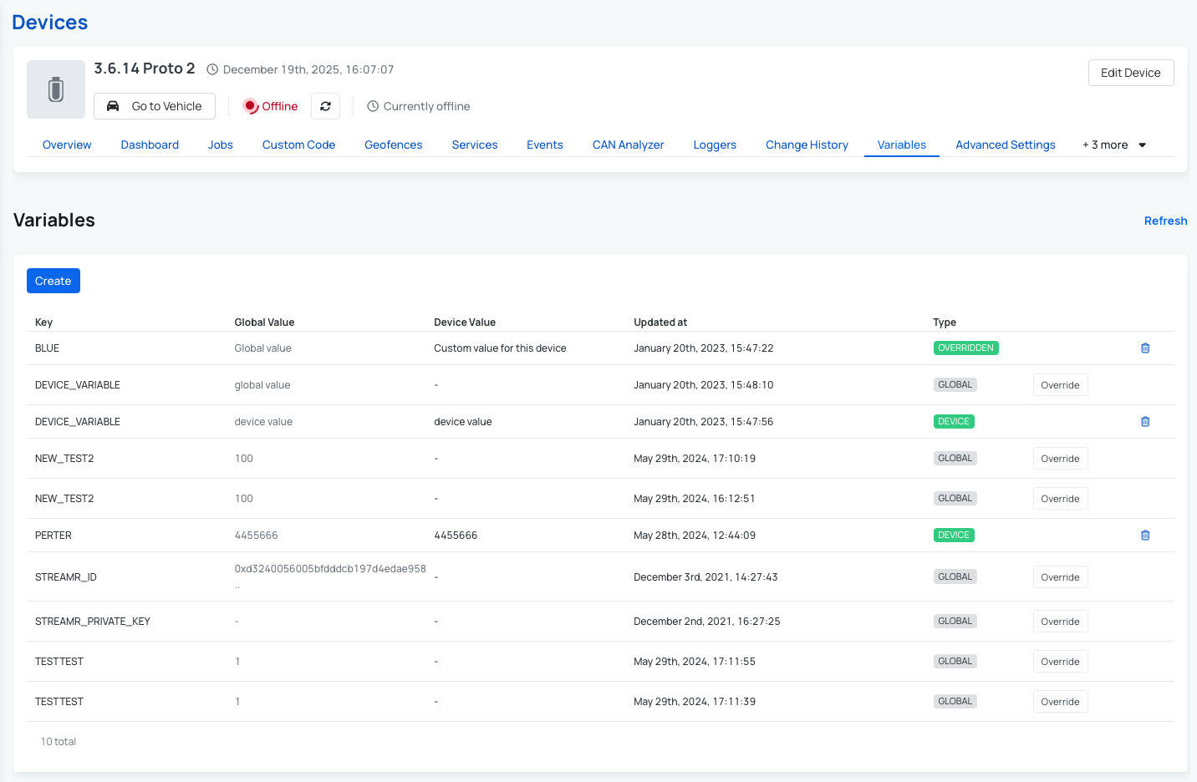Click the Edit Device button

[1130, 73]
